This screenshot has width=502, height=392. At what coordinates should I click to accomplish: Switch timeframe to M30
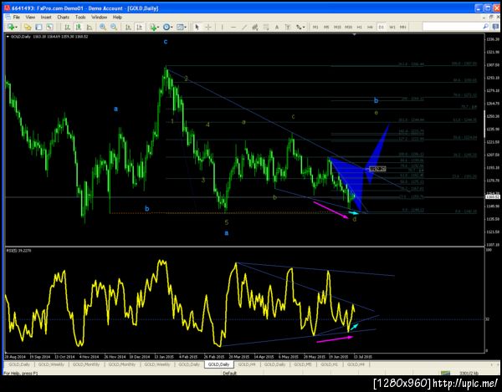point(348,28)
